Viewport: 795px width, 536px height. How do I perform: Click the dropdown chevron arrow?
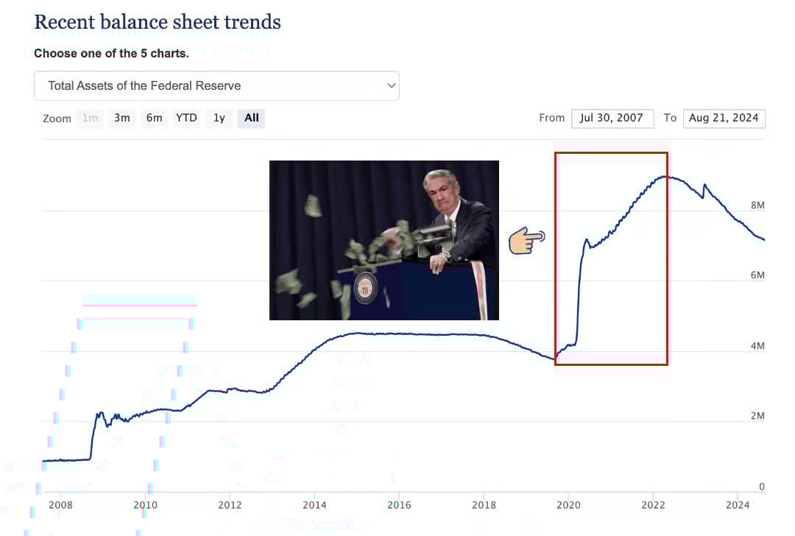(x=391, y=85)
